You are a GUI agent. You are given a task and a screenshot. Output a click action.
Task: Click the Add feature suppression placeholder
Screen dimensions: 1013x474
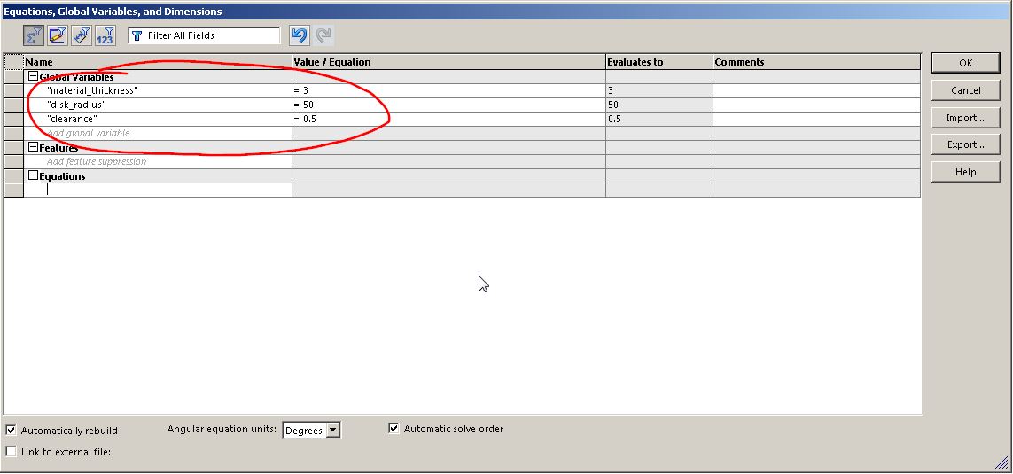[x=97, y=161]
